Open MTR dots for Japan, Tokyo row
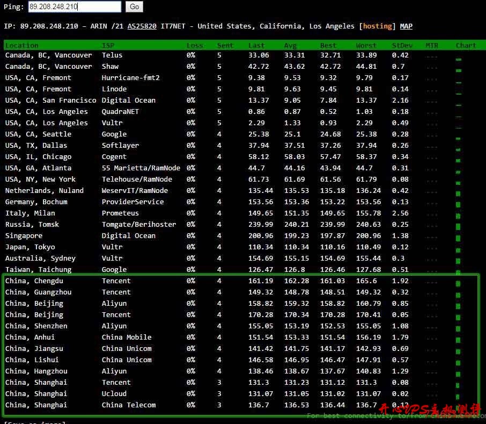Viewport: 486px width, 424px height. click(432, 247)
